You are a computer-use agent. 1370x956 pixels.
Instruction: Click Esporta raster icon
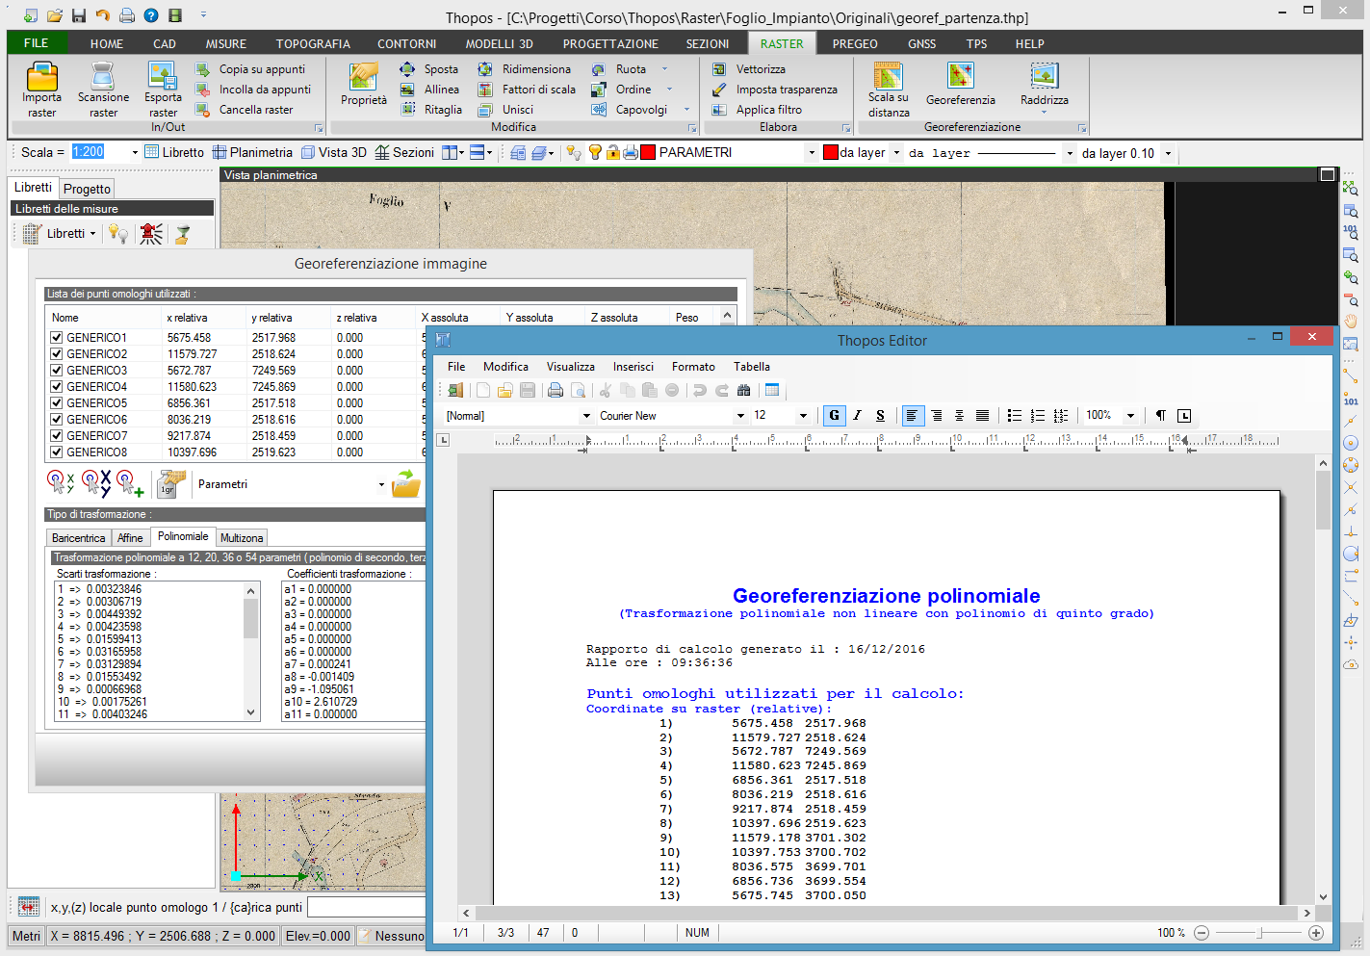click(x=163, y=76)
